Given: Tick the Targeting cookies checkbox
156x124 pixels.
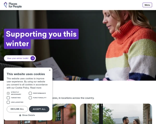Looking at the screenshot, I should tap(8, 98).
